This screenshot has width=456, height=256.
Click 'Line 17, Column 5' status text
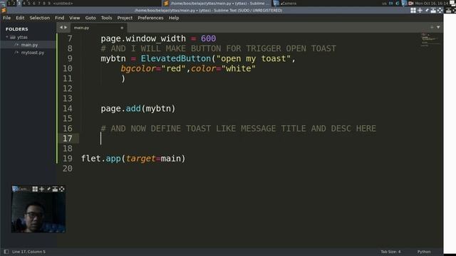click(x=28, y=252)
